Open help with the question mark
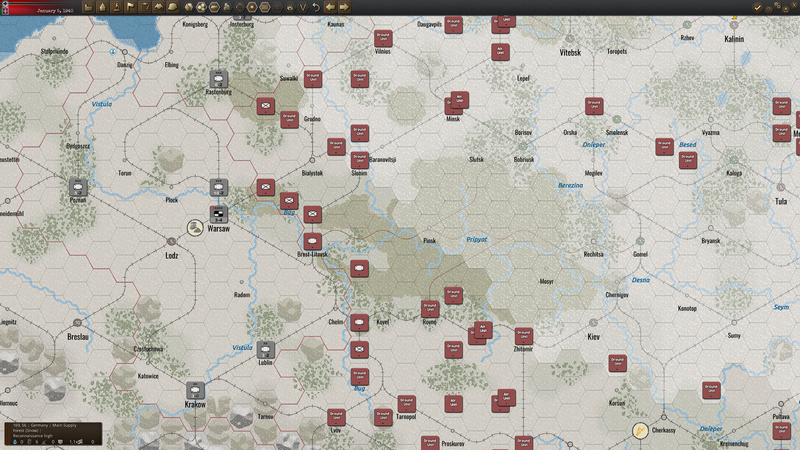 pyautogui.click(x=768, y=10)
